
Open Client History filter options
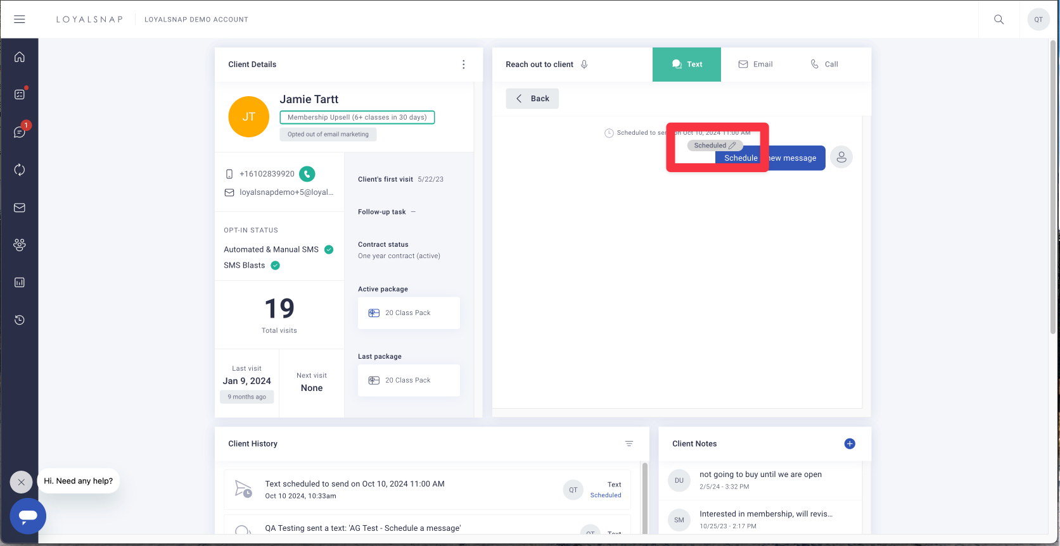[629, 444]
